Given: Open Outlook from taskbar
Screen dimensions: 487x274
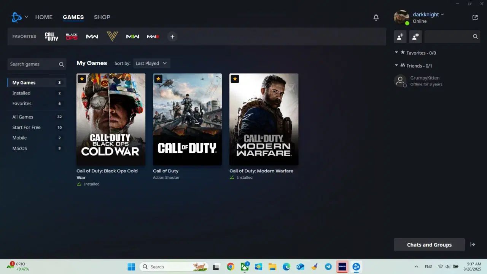Looking at the screenshot, I should [300, 267].
